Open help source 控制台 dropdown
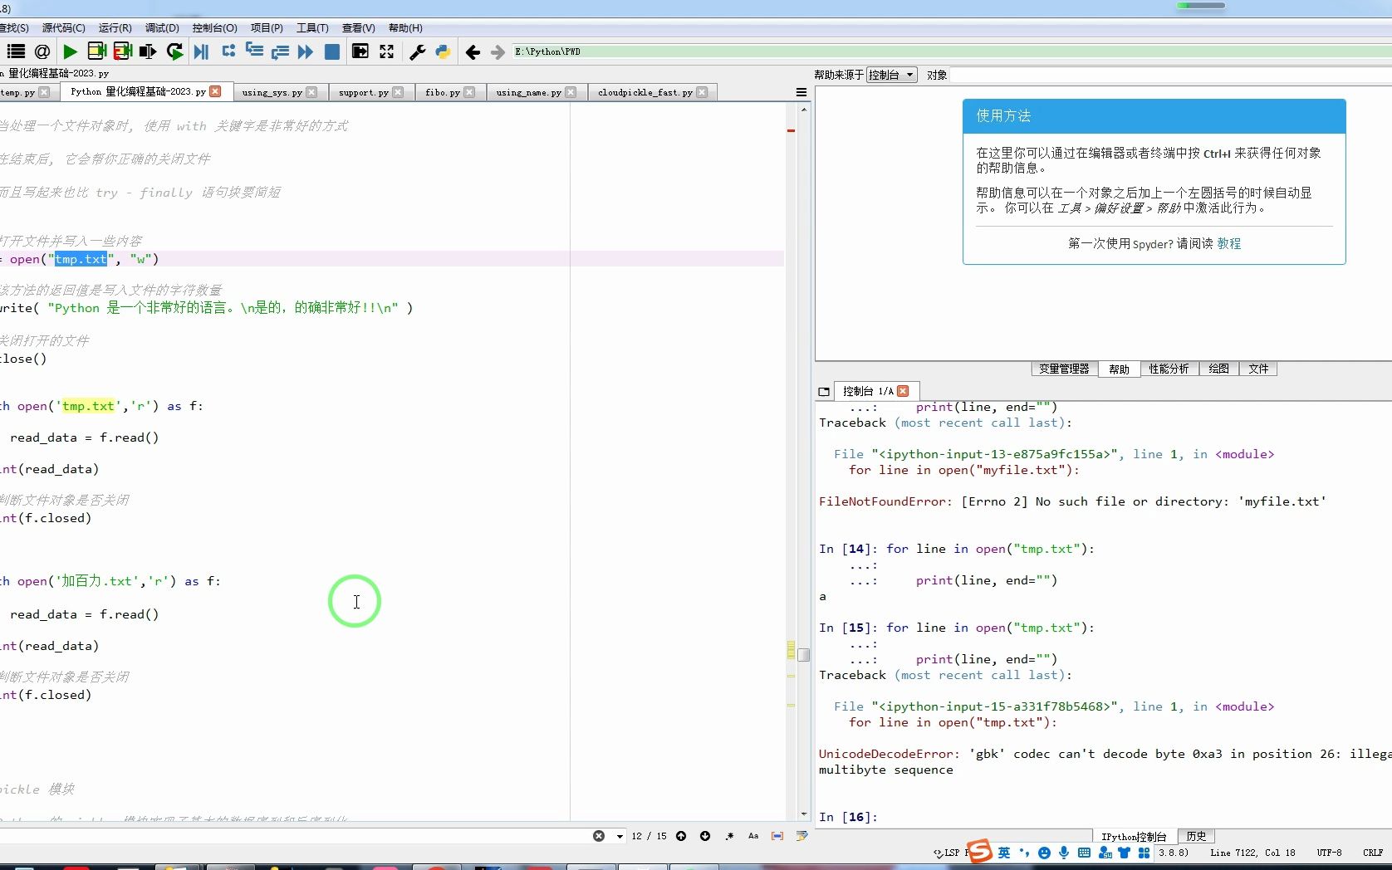This screenshot has width=1392, height=870. tap(891, 75)
